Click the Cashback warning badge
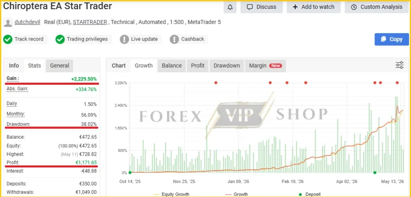Viewport: 411px width, 197px height. pos(189,39)
